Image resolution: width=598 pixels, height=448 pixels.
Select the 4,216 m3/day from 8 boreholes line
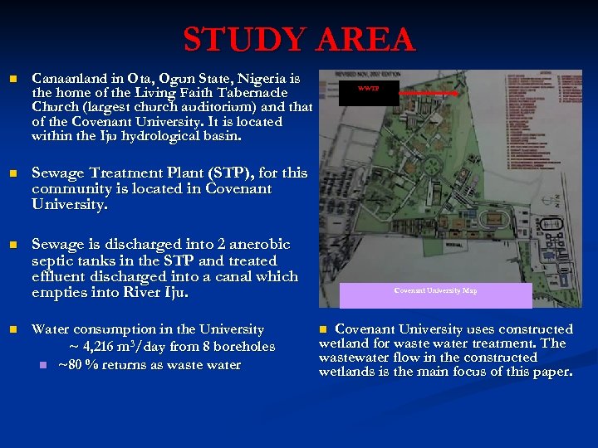point(172,346)
